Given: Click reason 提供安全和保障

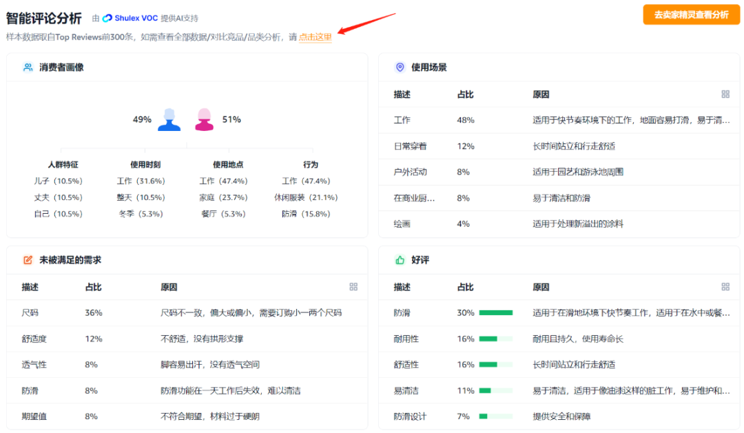Looking at the screenshot, I should [561, 416].
